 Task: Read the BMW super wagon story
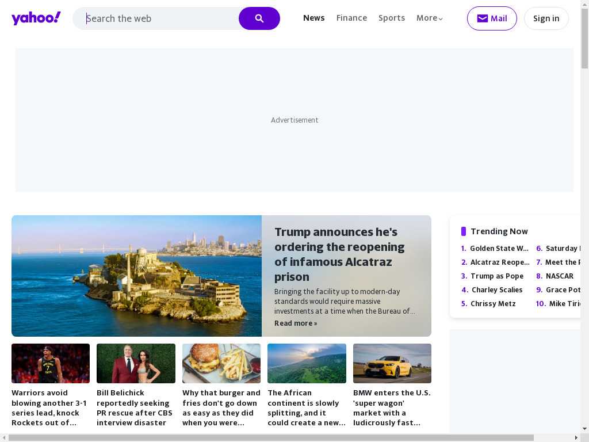392,408
